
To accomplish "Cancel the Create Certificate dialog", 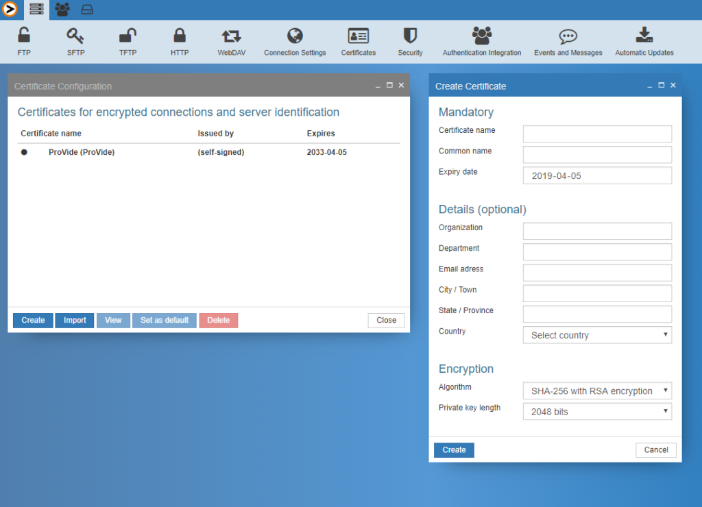I will coord(655,449).
